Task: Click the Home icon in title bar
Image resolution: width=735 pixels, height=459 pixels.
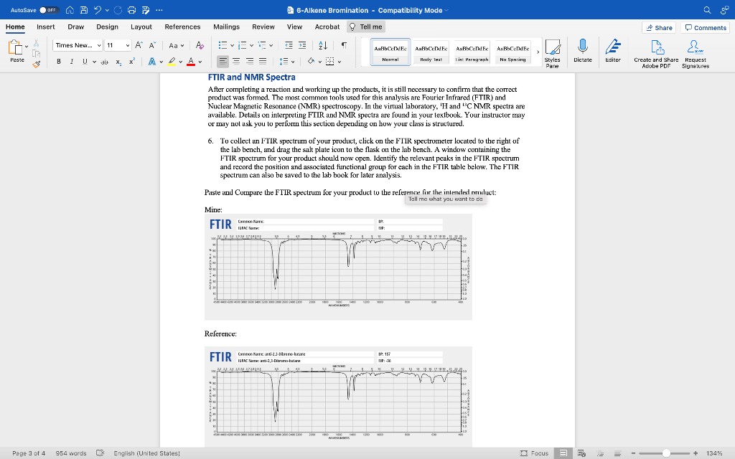Action: (70, 10)
